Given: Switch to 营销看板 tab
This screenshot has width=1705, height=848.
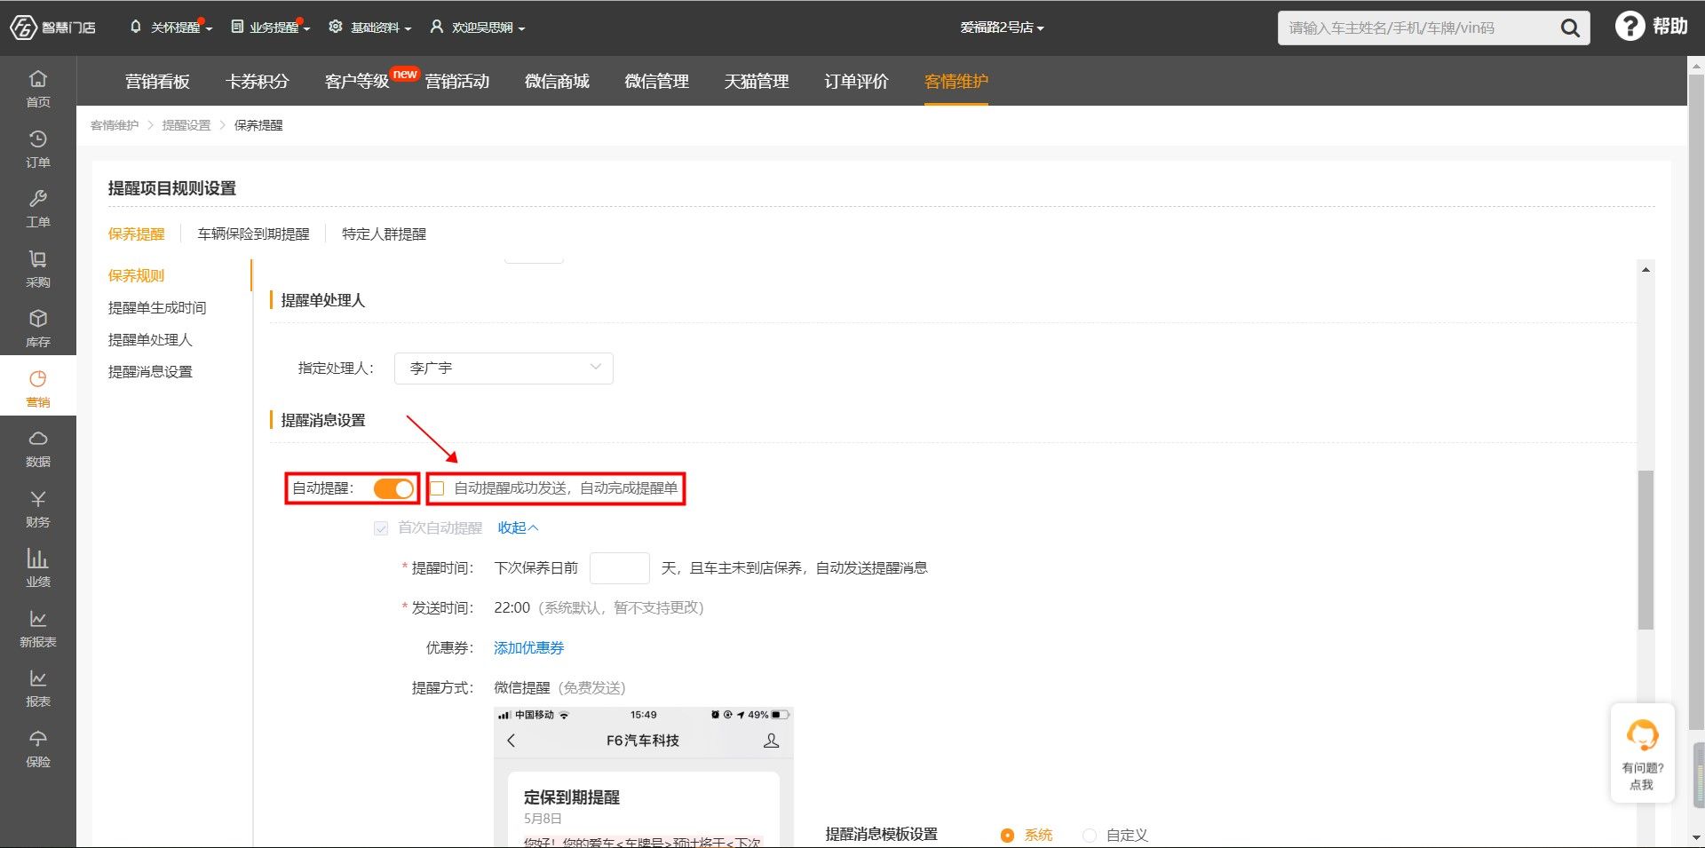Looking at the screenshot, I should coord(157,81).
